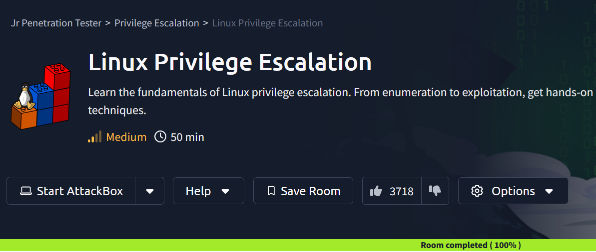The image size is (596, 252).
Task: Click the thumbs up like icon
Action: pos(376,191)
